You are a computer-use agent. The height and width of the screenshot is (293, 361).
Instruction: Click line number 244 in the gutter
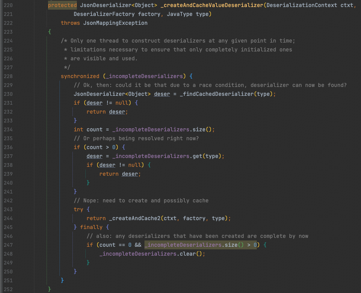tap(8, 218)
